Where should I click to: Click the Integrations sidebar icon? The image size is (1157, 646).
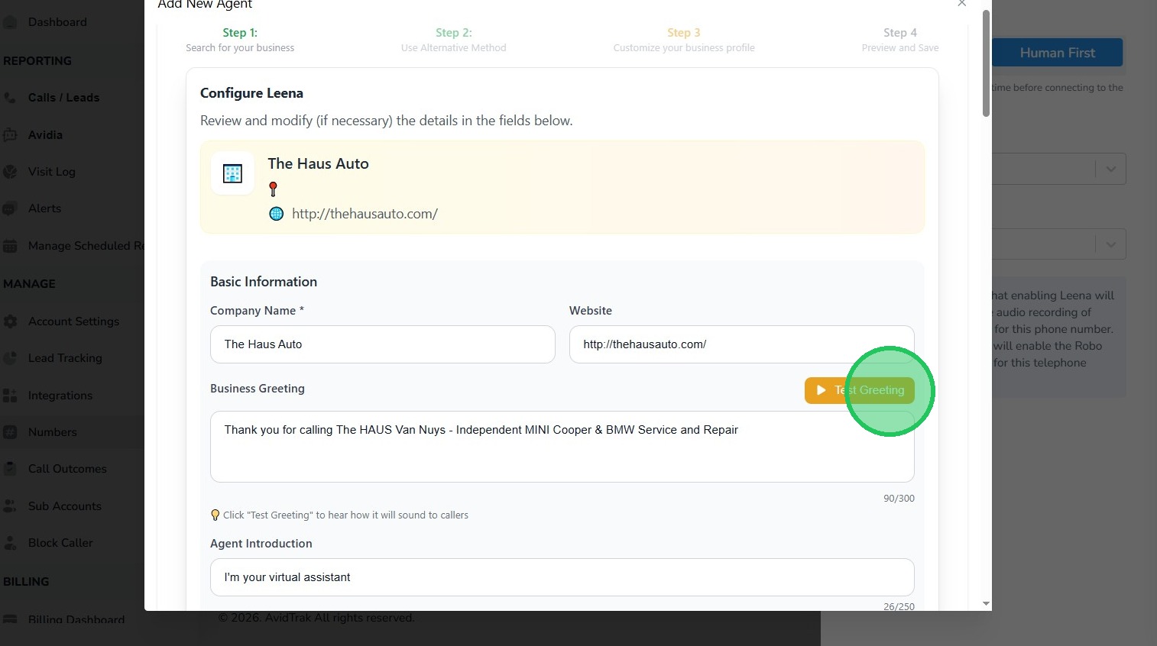click(x=10, y=396)
